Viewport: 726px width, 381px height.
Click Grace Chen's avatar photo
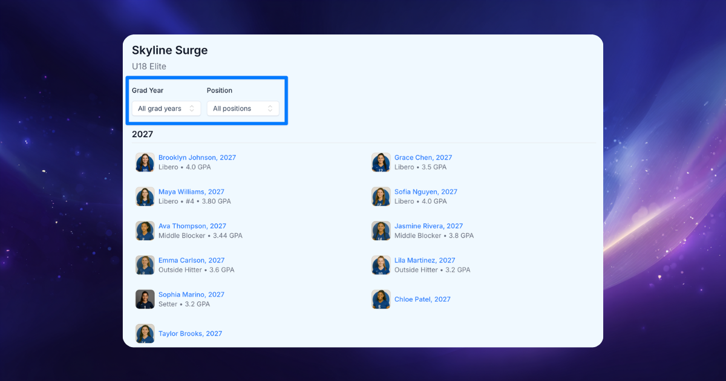[x=381, y=162]
